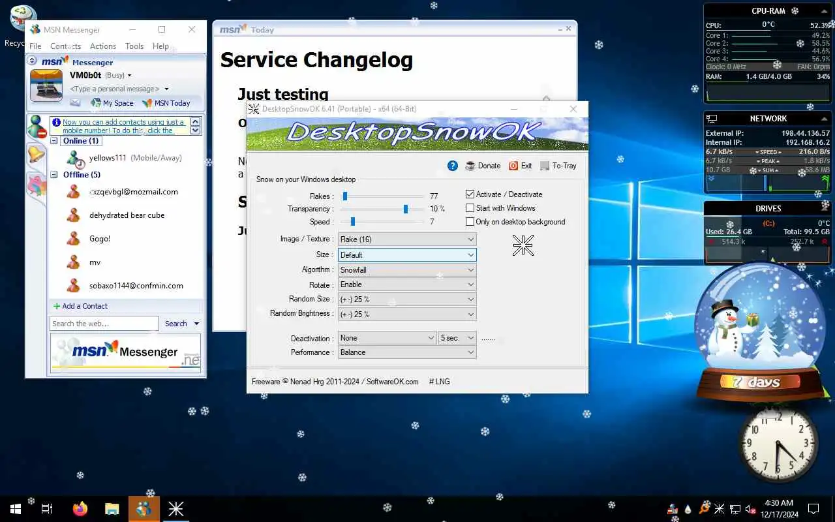
Task: Open the Random Size dropdown
Action: tap(407, 299)
